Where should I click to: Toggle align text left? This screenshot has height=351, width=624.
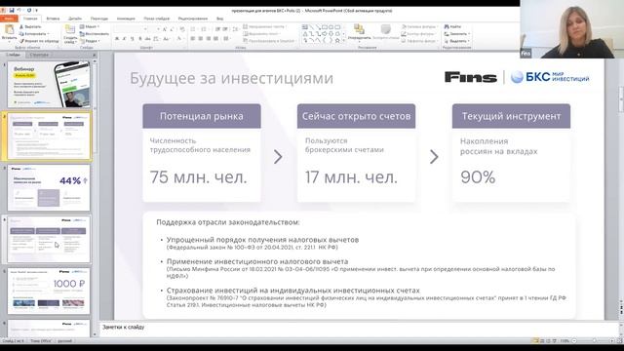tap(193, 39)
